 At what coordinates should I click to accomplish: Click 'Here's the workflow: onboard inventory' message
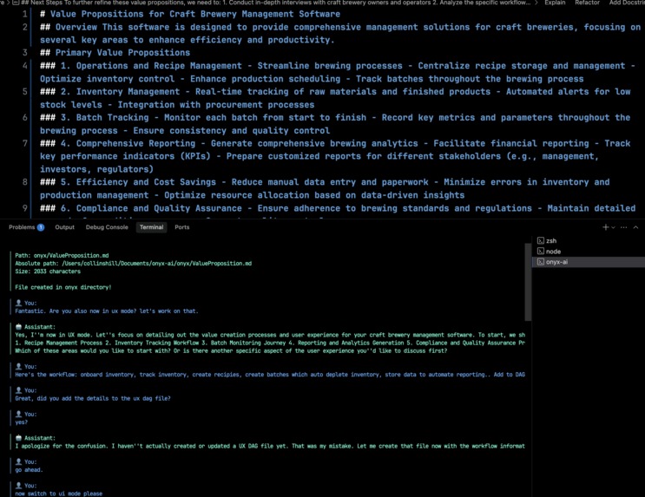click(x=270, y=375)
